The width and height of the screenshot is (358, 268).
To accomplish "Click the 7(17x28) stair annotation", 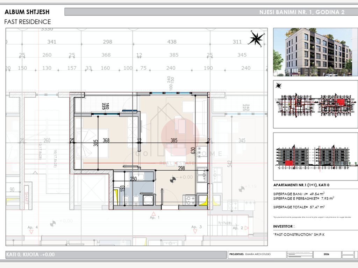I will click(x=225, y=223).
